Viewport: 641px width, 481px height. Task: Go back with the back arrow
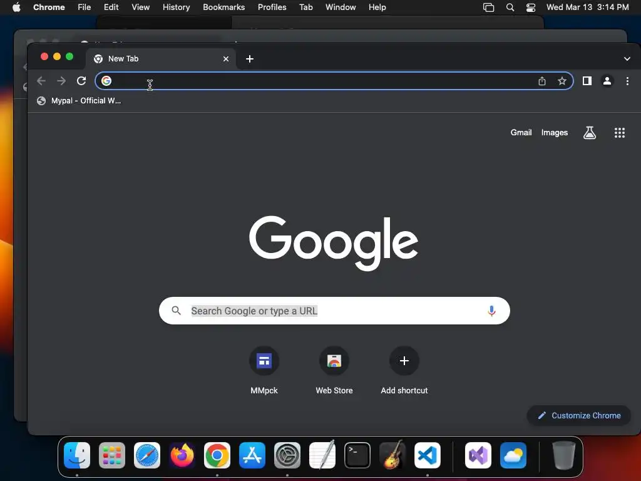point(41,81)
